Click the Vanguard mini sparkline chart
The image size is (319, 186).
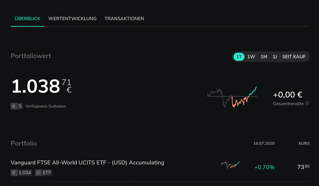point(230,164)
